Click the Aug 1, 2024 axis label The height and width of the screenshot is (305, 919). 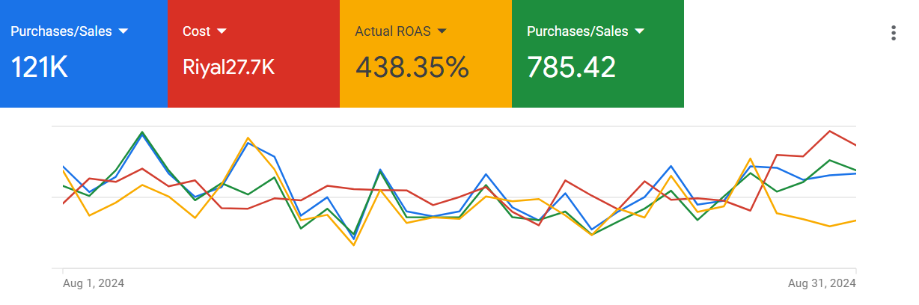94,283
